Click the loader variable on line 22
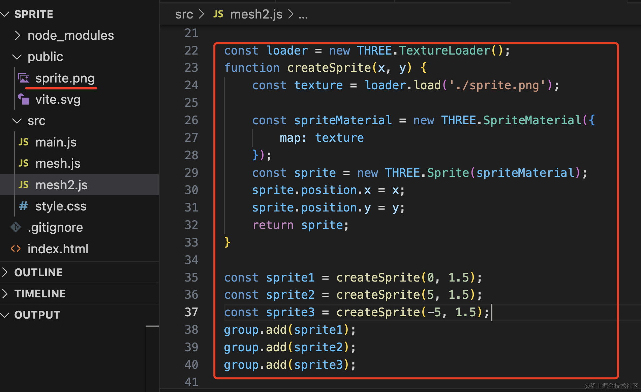Image resolution: width=641 pixels, height=392 pixels. coord(287,51)
